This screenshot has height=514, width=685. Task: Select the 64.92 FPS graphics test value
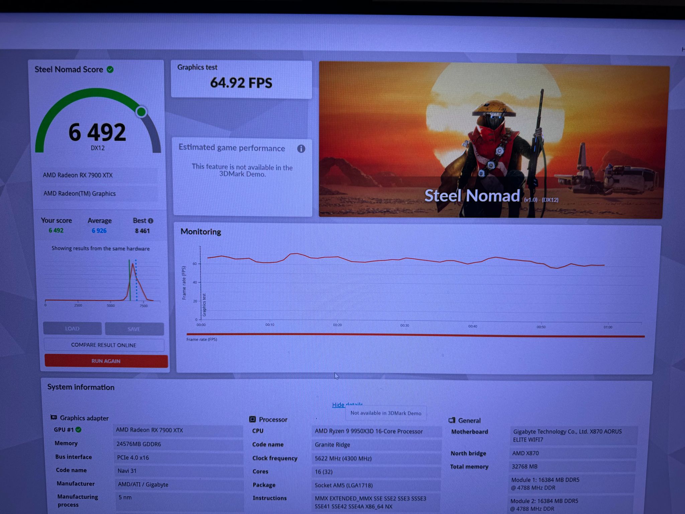click(241, 83)
